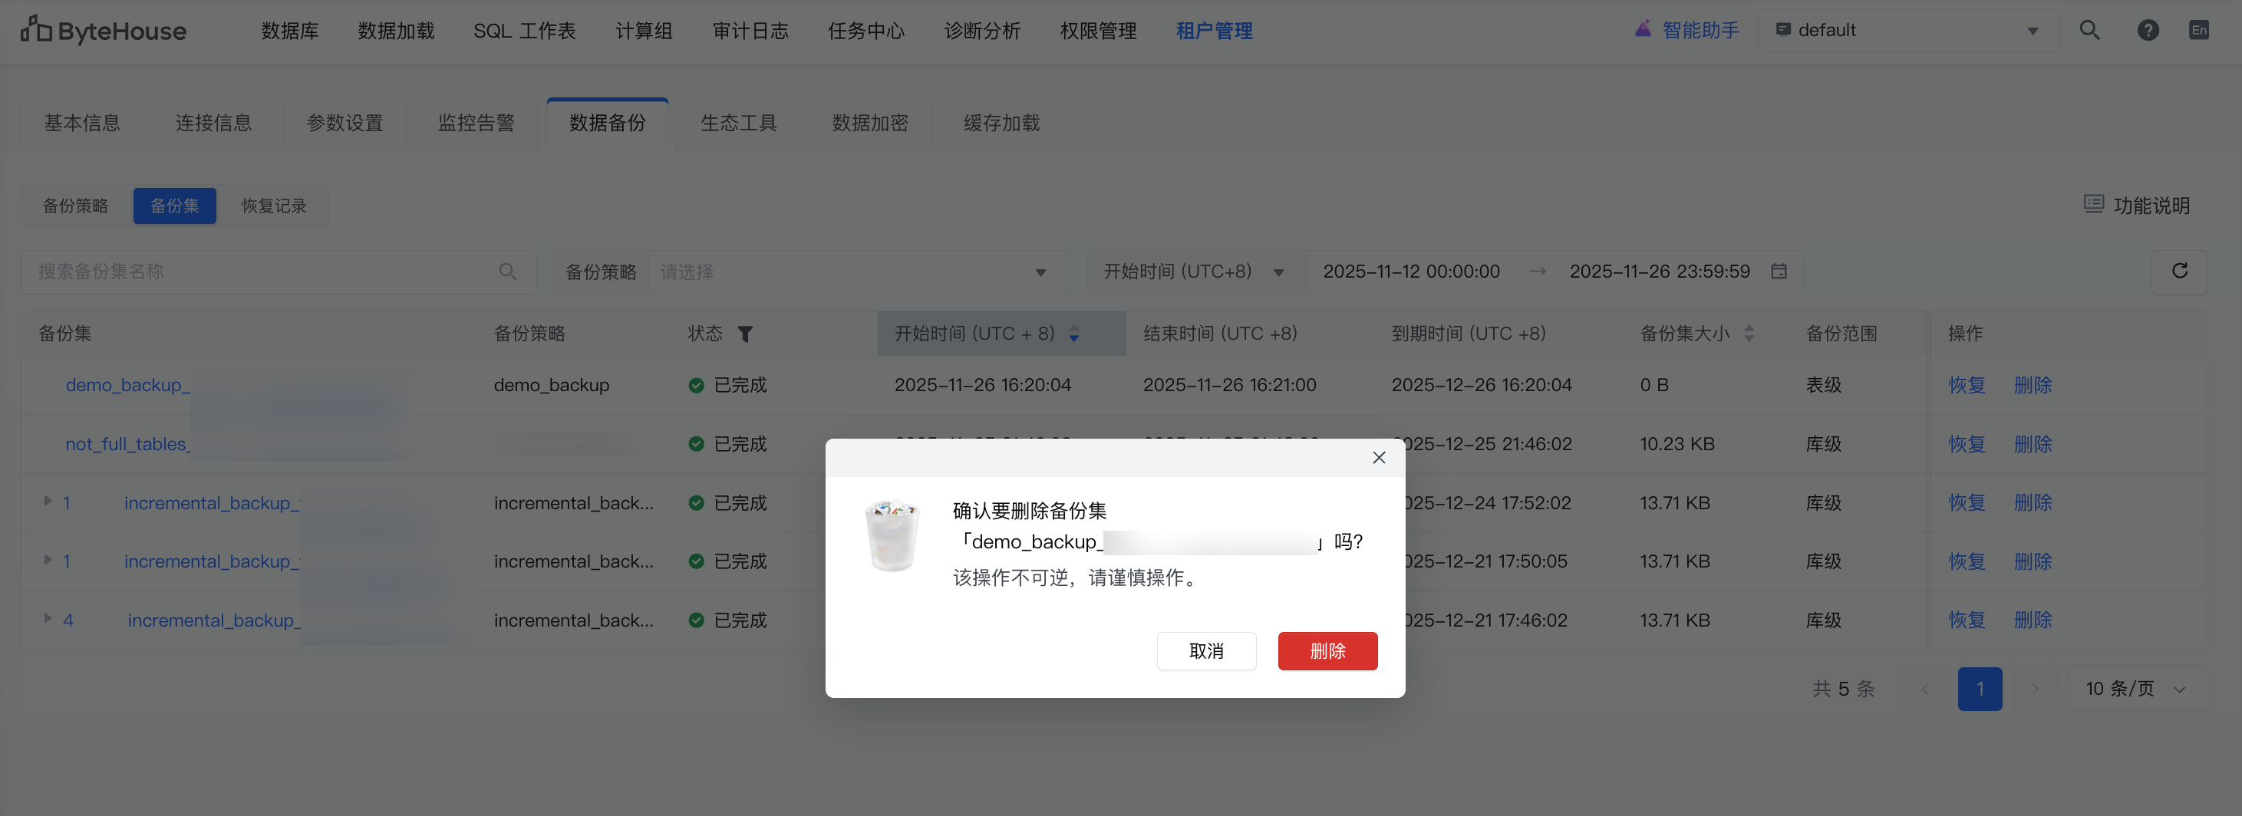Click the search magnifier in top bar
This screenshot has height=816, width=2242.
(x=2089, y=31)
